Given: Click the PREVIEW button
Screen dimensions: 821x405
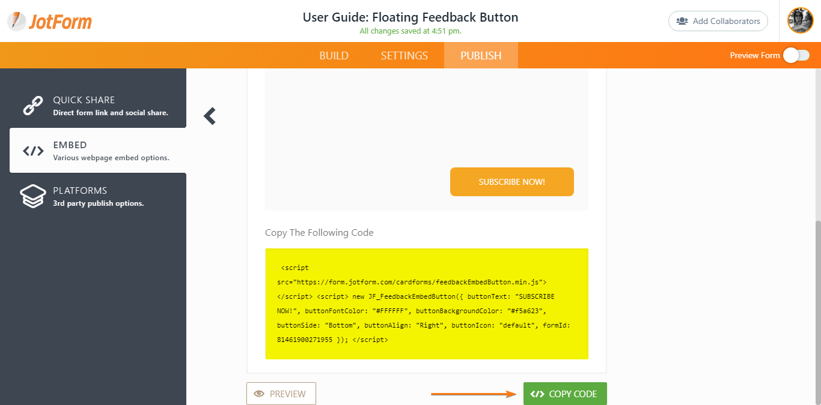Looking at the screenshot, I should click(x=281, y=394).
